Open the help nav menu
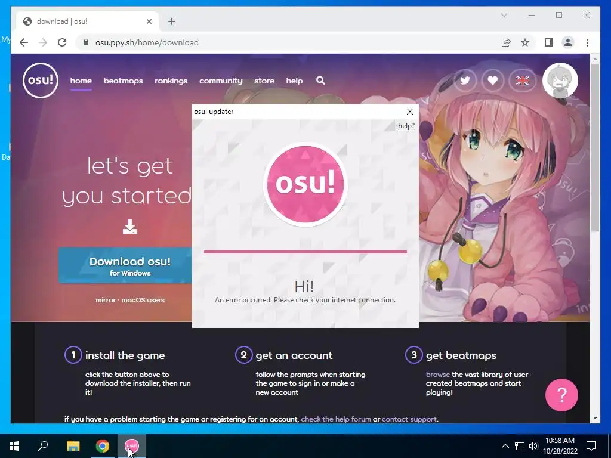611x458 pixels. point(294,81)
